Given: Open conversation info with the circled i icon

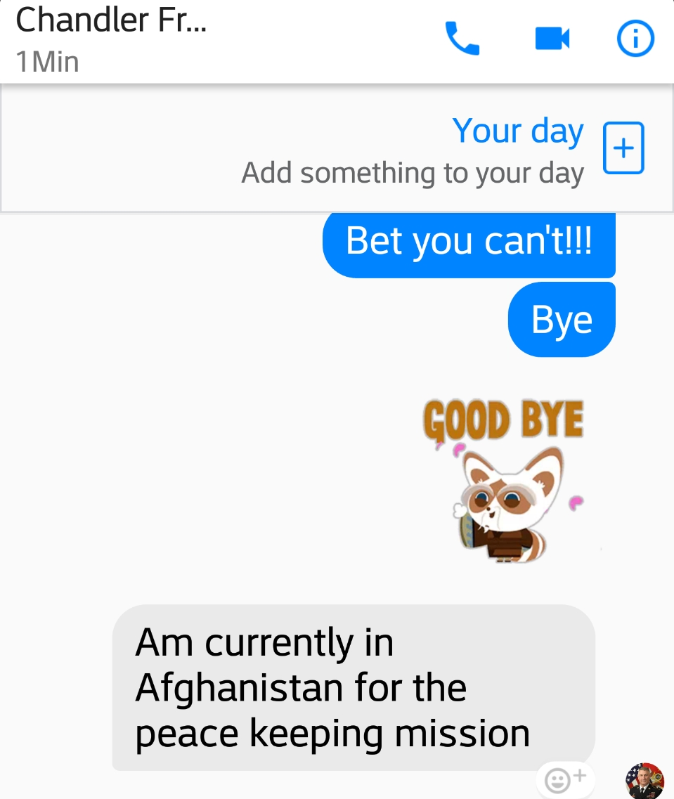Looking at the screenshot, I should pyautogui.click(x=635, y=38).
